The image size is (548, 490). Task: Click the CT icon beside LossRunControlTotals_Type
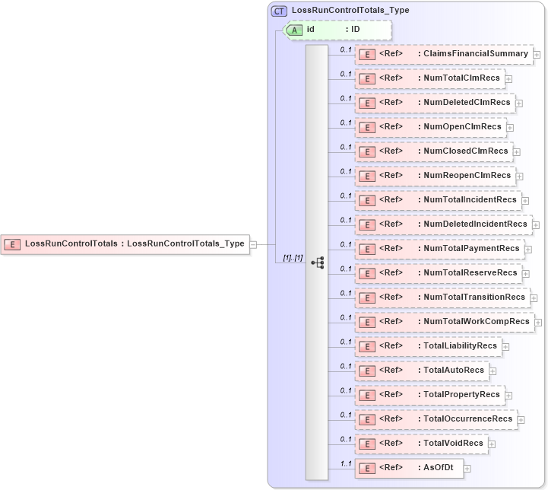[280, 11]
